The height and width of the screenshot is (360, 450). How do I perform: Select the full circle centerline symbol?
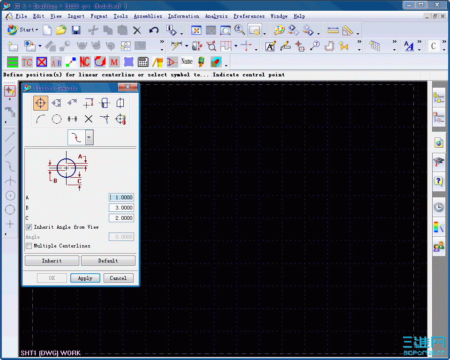(56, 119)
